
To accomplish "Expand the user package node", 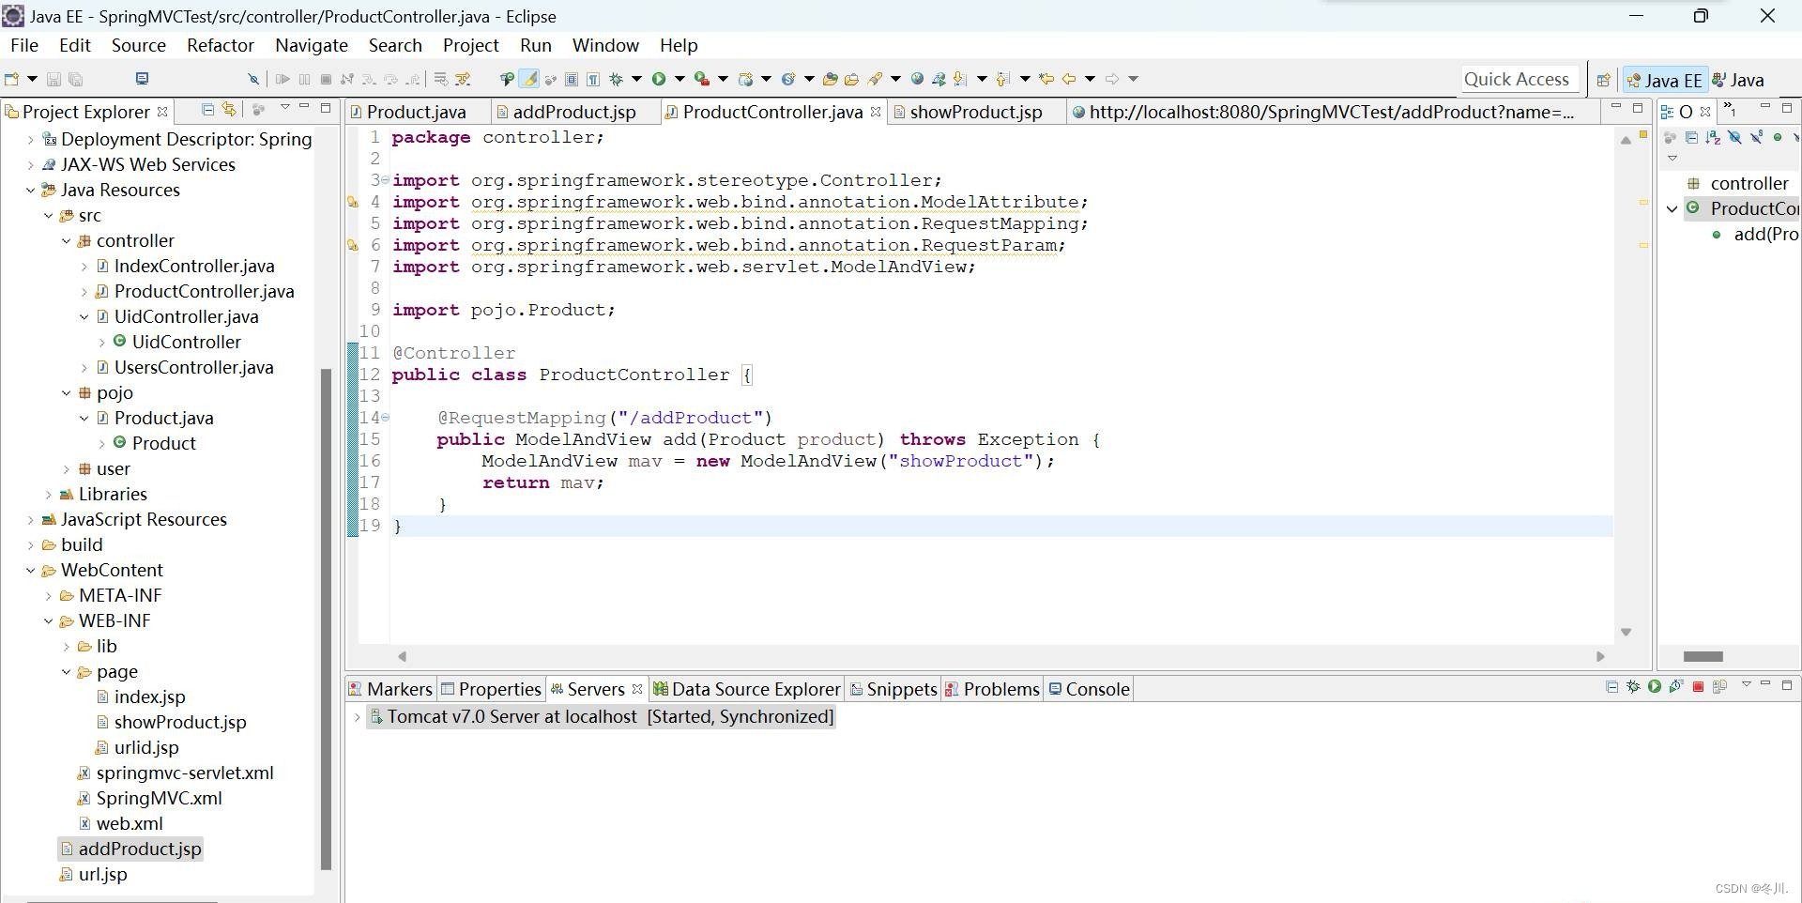I will pos(66,468).
